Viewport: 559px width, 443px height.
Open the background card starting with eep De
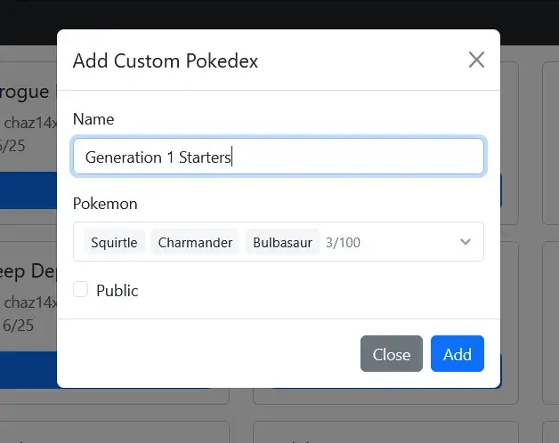pyautogui.click(x=28, y=271)
